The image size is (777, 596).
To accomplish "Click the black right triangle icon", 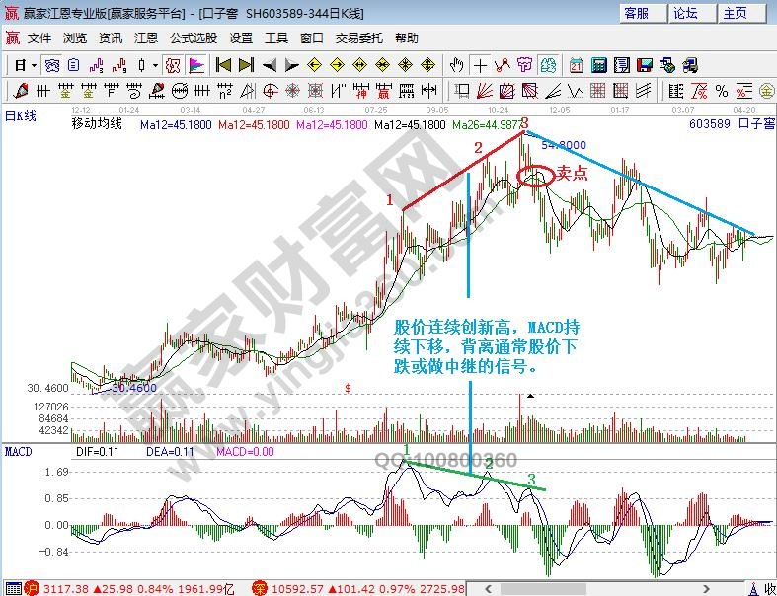I will click(292, 65).
